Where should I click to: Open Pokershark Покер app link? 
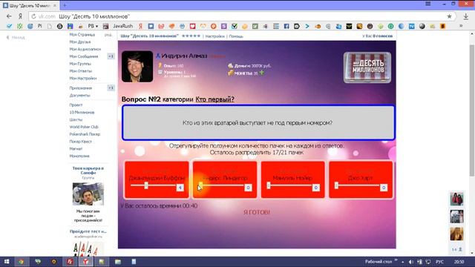(85, 134)
